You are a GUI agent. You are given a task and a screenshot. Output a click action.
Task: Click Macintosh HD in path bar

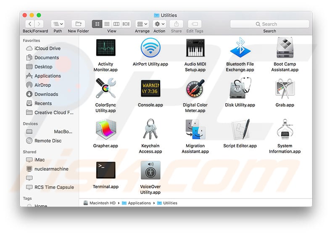point(100,203)
